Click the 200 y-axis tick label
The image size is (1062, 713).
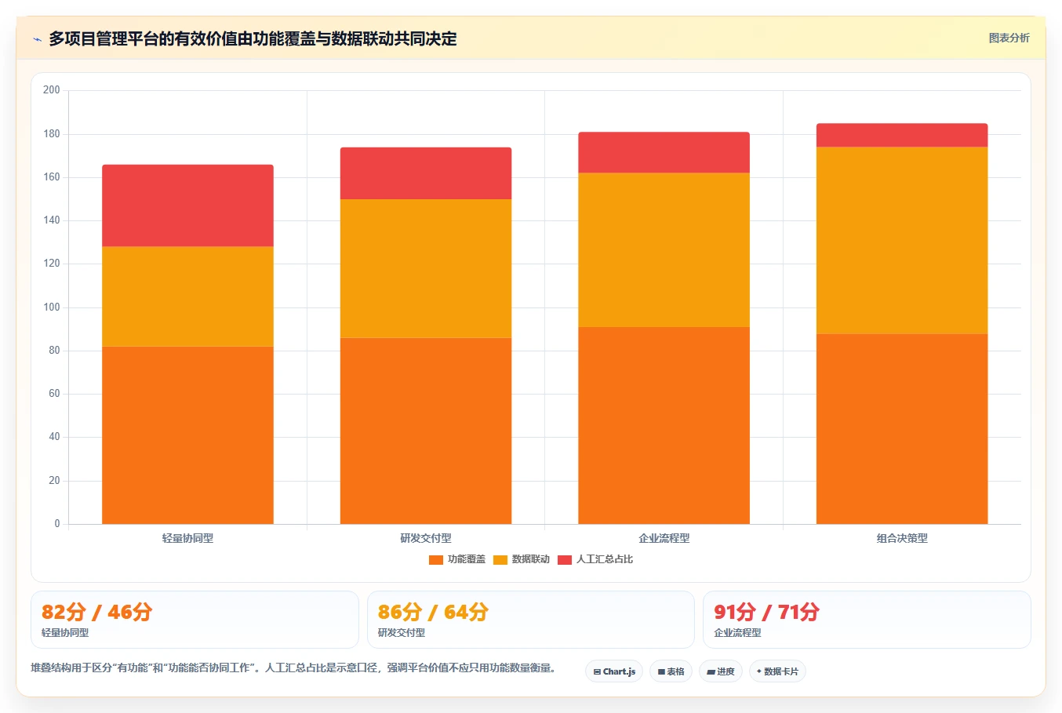click(x=52, y=90)
